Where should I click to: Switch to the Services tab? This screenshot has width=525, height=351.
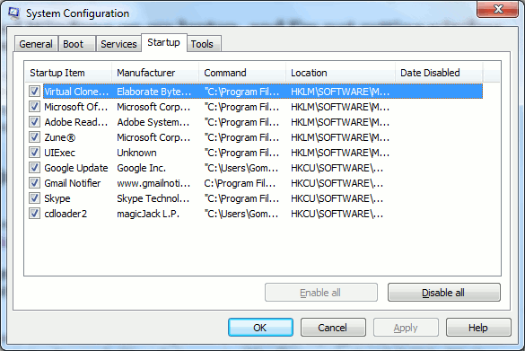[x=118, y=44]
